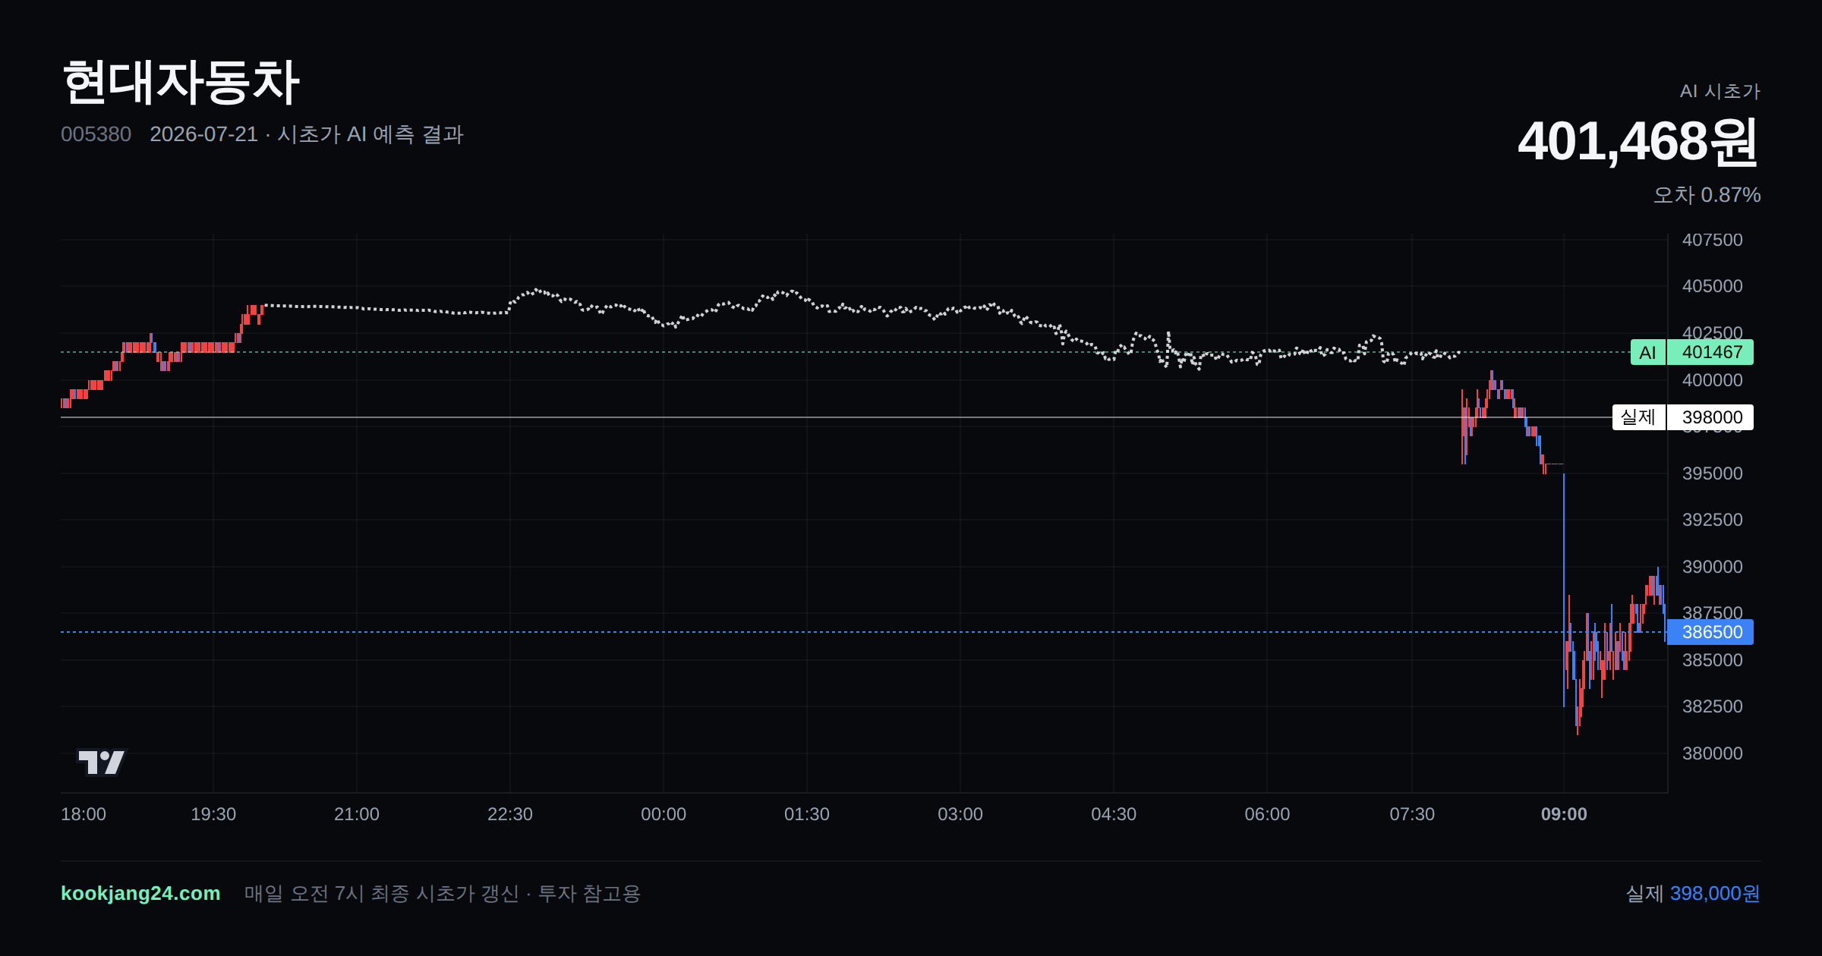Click the 19:30 time axis label
Viewport: 1822px width, 956px height.
[x=213, y=814]
